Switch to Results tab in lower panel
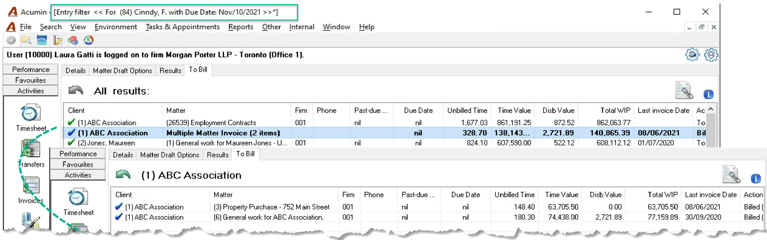This screenshot has width=767, height=240. pyautogui.click(x=218, y=155)
